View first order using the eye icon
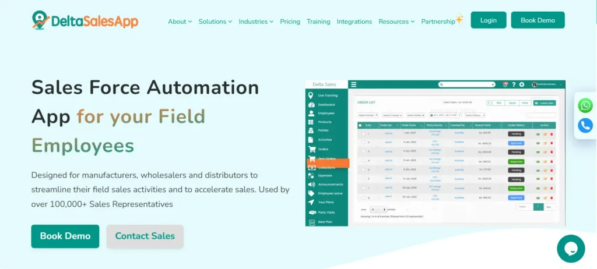This screenshot has height=269, width=597. click(538, 134)
